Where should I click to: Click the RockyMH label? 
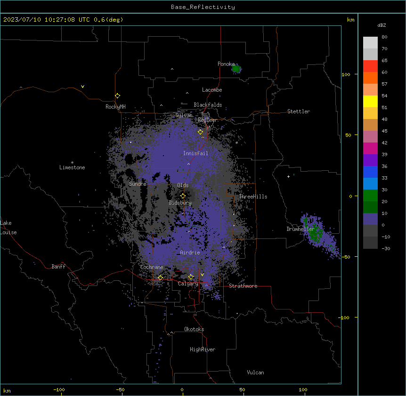pos(115,107)
